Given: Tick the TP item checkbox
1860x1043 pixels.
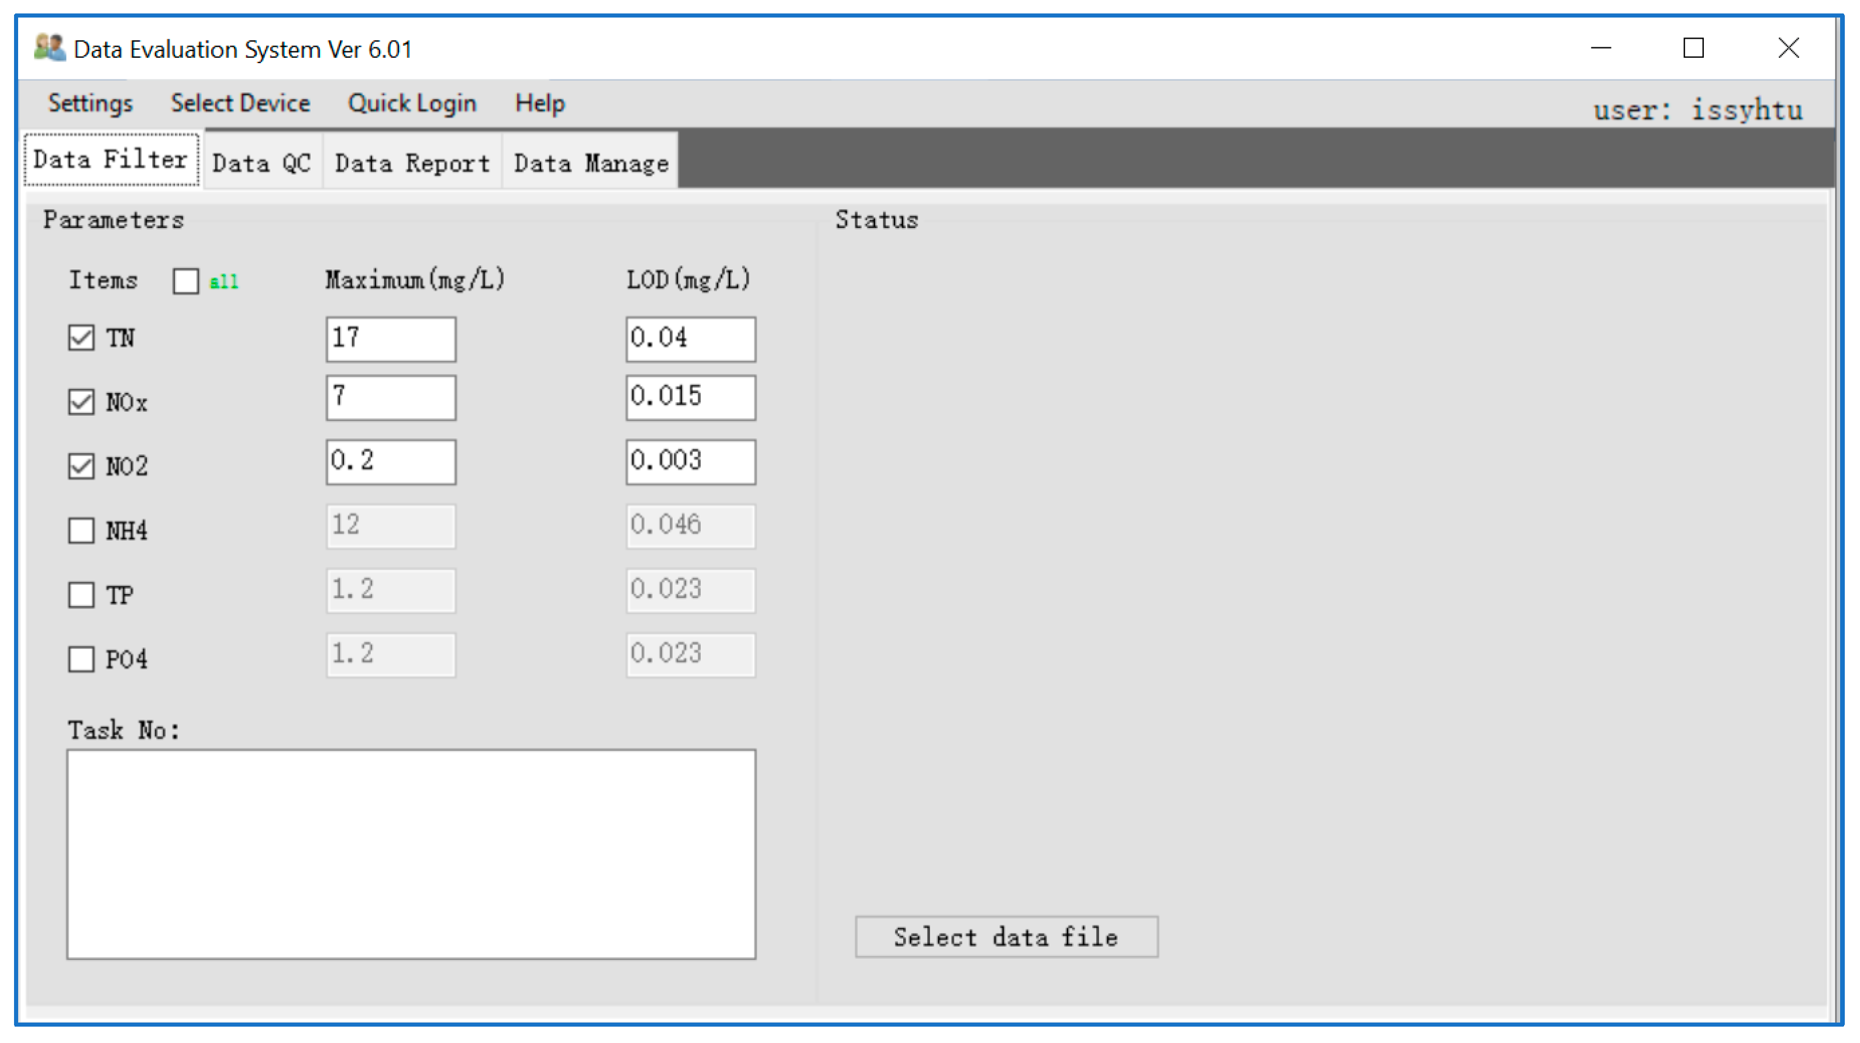Looking at the screenshot, I should (81, 595).
